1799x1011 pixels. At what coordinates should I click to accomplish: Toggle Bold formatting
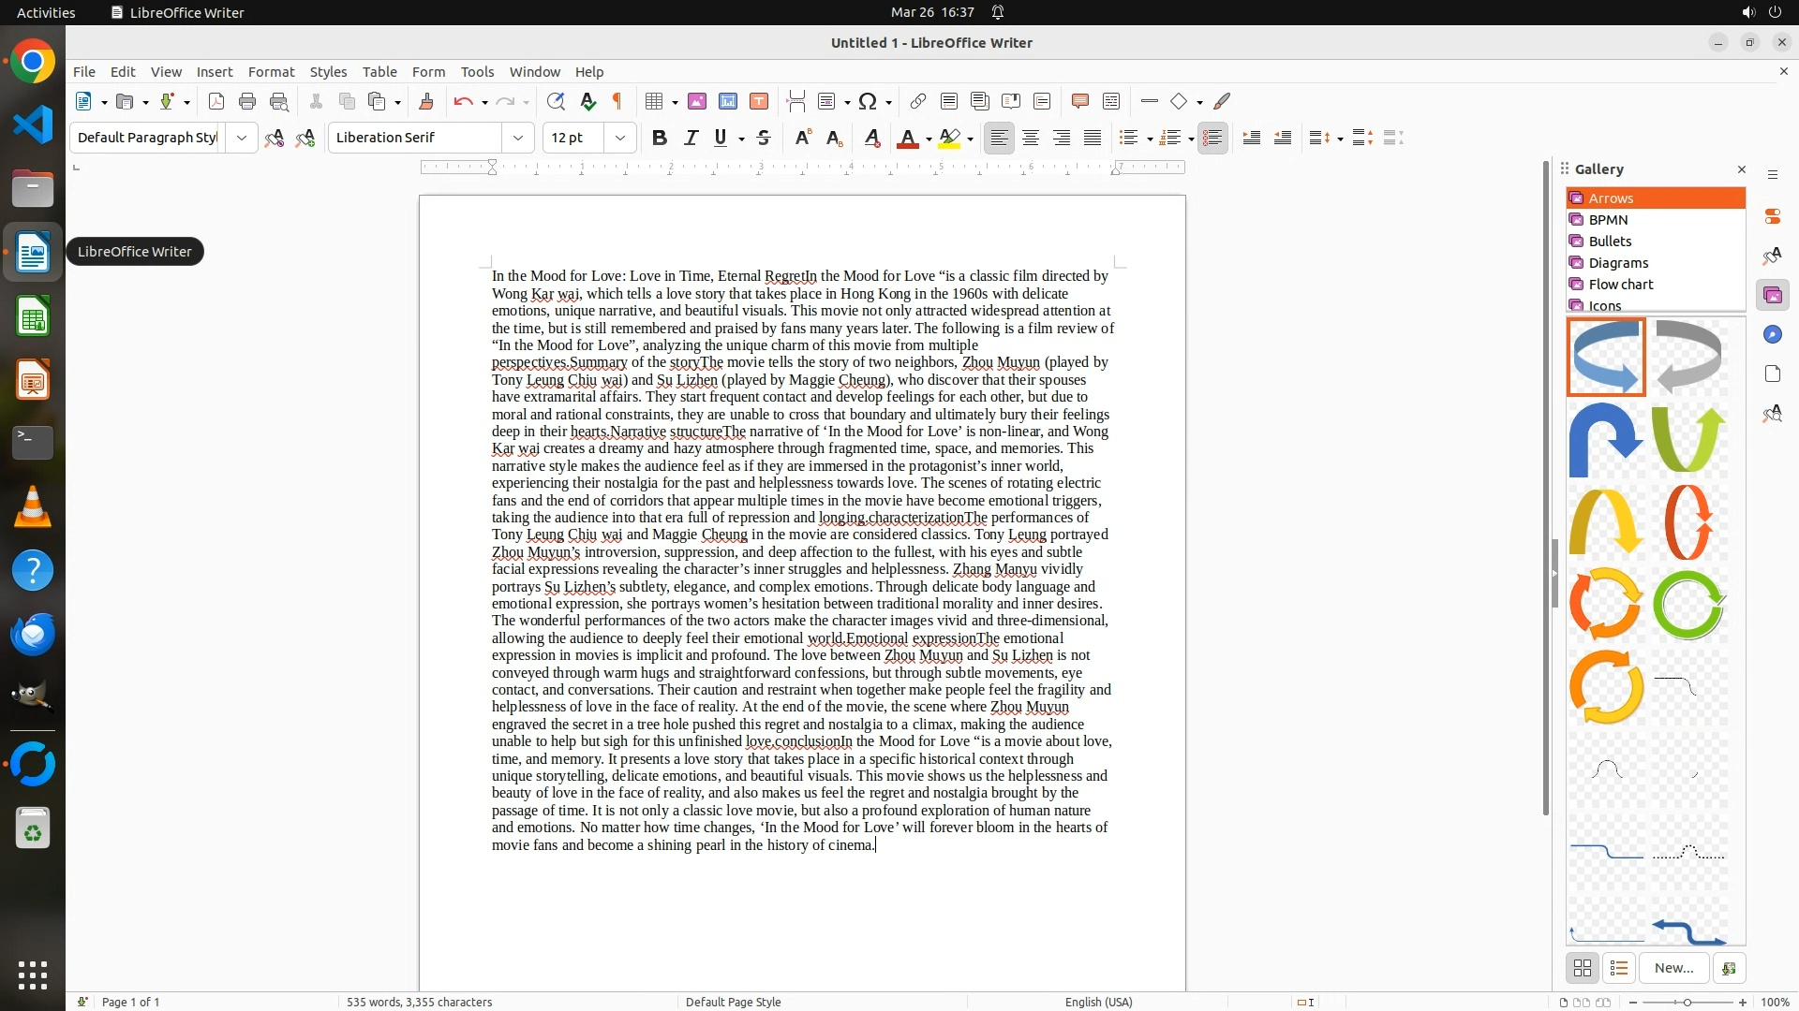660,138
